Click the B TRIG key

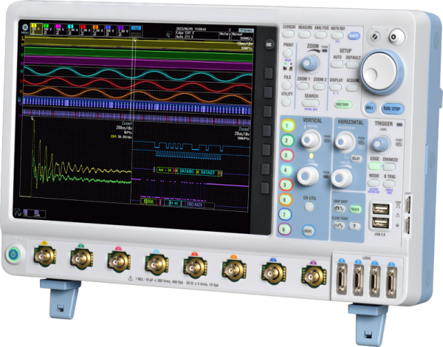point(389,184)
